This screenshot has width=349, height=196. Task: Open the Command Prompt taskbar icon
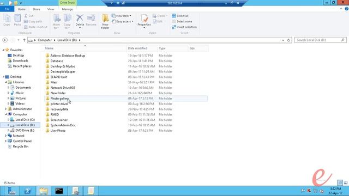[x=59, y=191]
